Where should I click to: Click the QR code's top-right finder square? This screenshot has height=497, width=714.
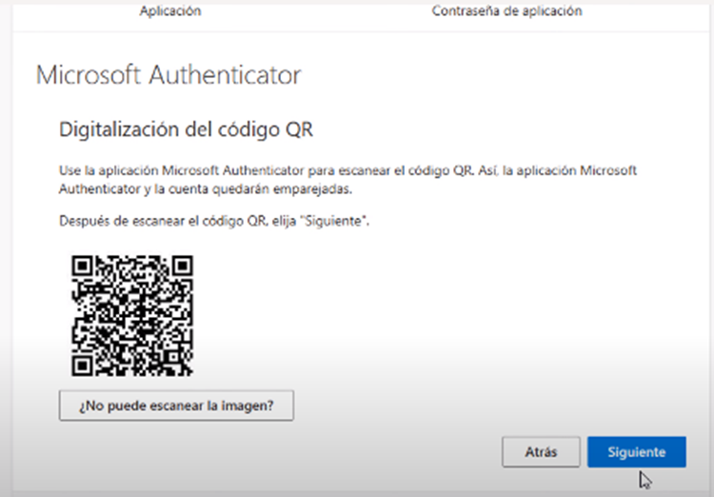182,266
